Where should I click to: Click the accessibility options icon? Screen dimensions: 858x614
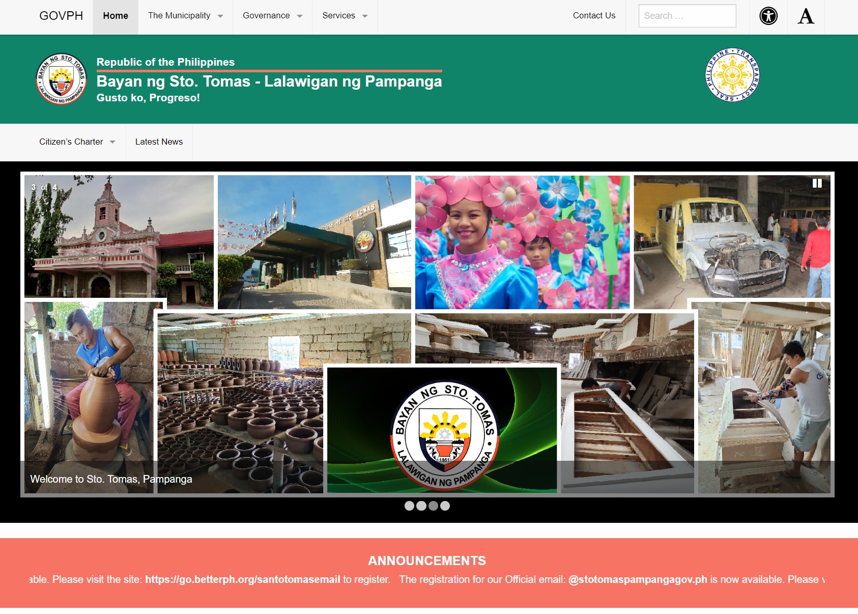[768, 16]
